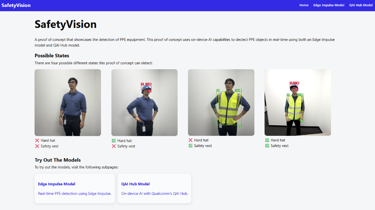375x210 pixels.
Task: Click 'Safety vest' label under fourth image
Action: click(280, 146)
